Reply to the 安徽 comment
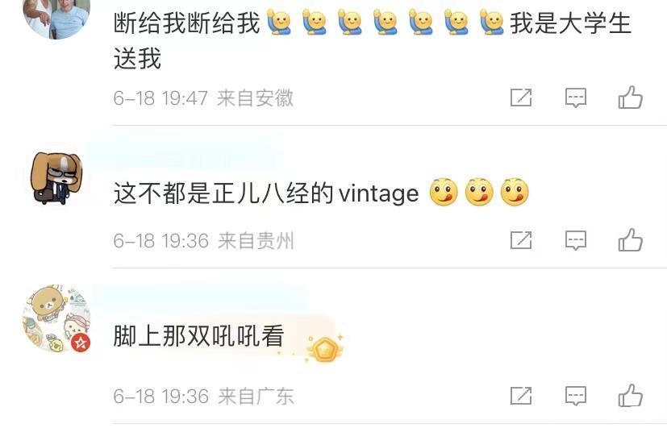 (576, 98)
